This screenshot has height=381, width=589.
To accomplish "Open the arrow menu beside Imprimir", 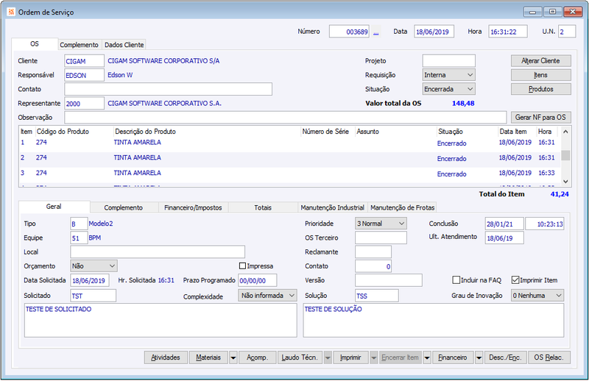I will (x=373, y=357).
